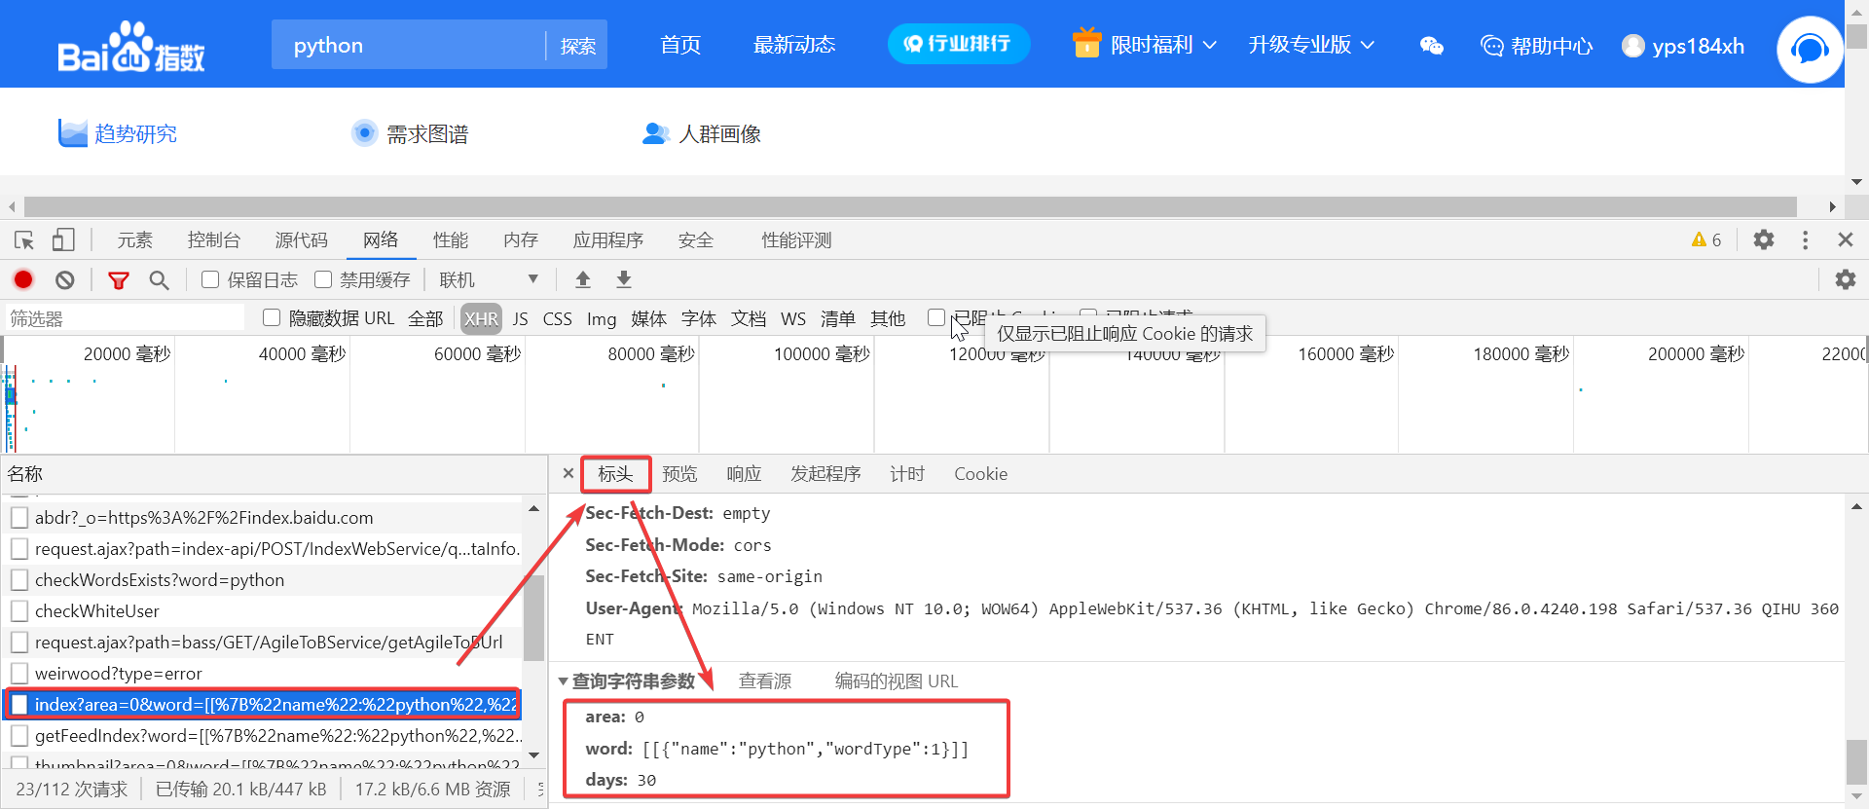Click the export HAR download arrow icon

[624, 280]
